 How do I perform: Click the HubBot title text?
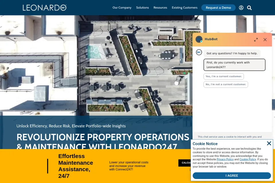(211, 39)
